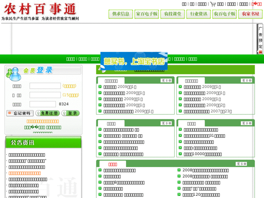Open the shopping cart icon in top bar
Viewport: 264px width, 198px height.
[x=213, y=4]
